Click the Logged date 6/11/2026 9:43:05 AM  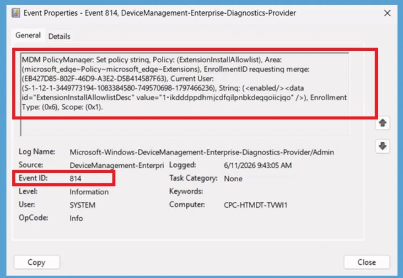tap(258, 165)
